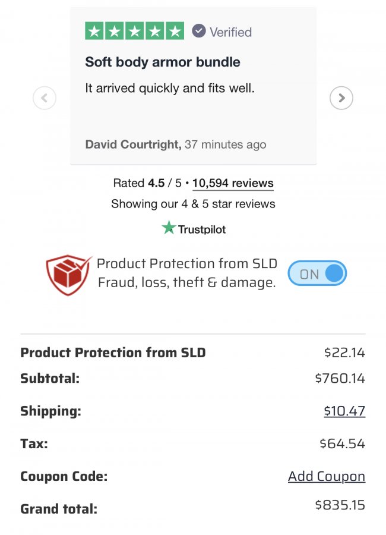
Task: Click the Subtotal amount $760.14
Action: 340,379
